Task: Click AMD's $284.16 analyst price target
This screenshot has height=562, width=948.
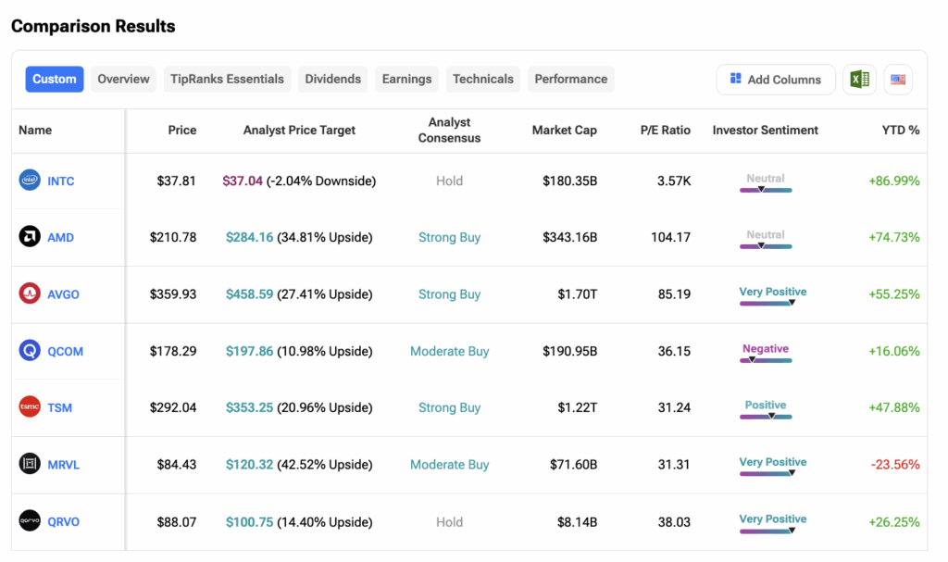Action: [x=249, y=237]
